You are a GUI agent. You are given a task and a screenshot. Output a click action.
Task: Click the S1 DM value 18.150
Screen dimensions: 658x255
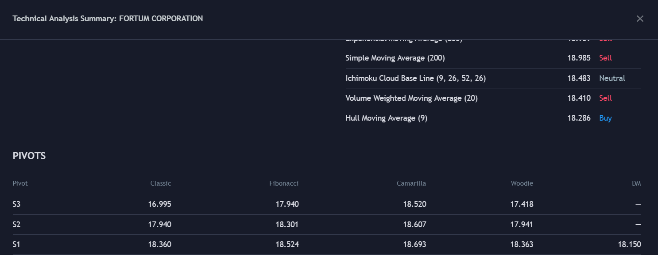click(630, 244)
